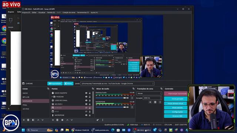Pop out the Fontes dock
237x133 pixels.
click(x=93, y=89)
